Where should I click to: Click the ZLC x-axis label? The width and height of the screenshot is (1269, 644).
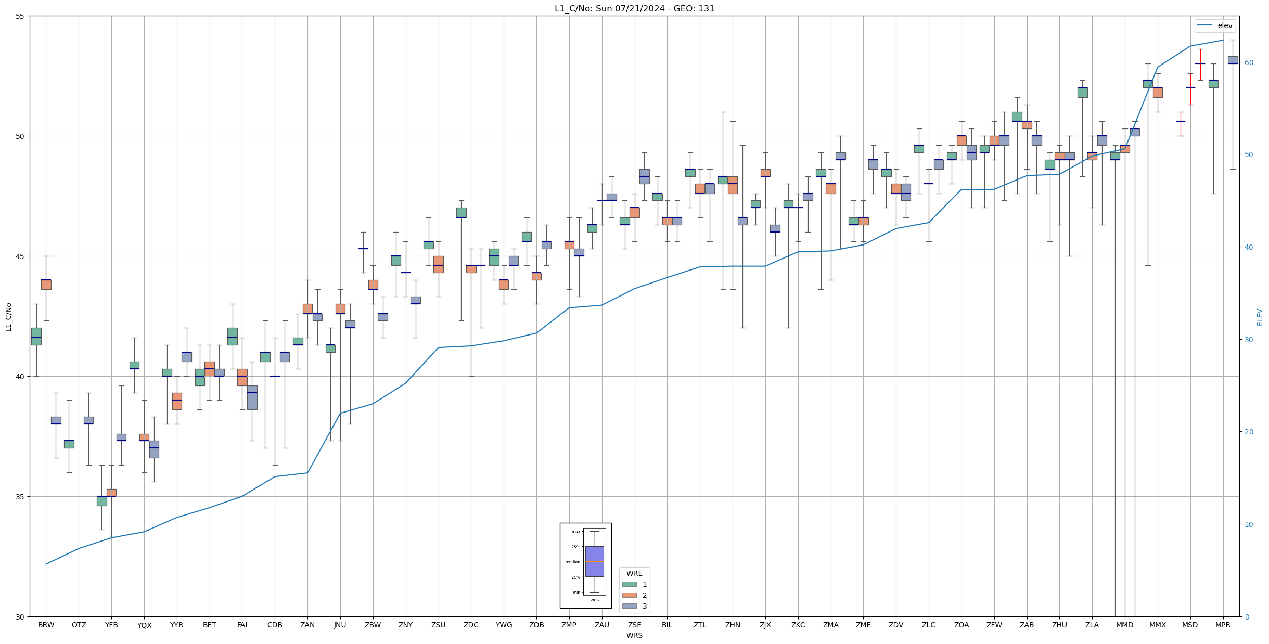click(929, 625)
